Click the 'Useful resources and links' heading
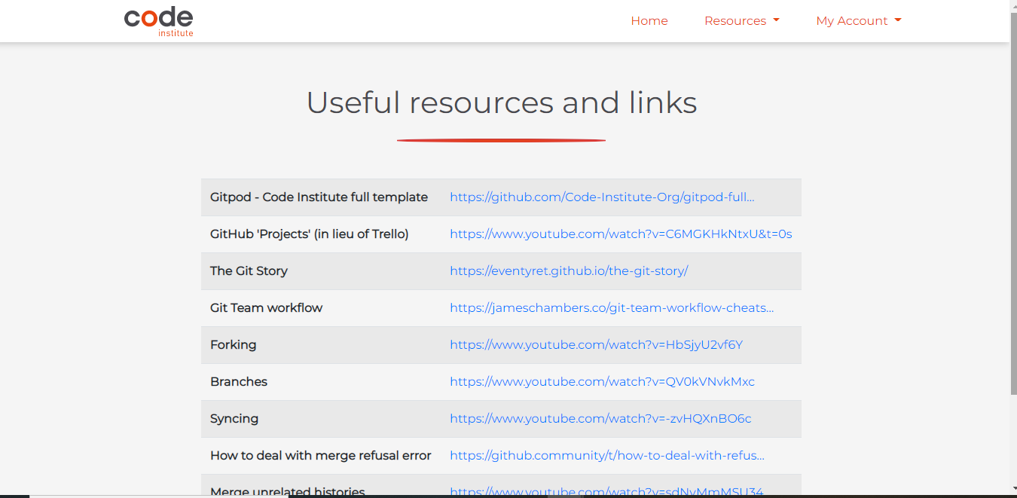Viewport: 1017px width, 498px height. tap(502, 102)
